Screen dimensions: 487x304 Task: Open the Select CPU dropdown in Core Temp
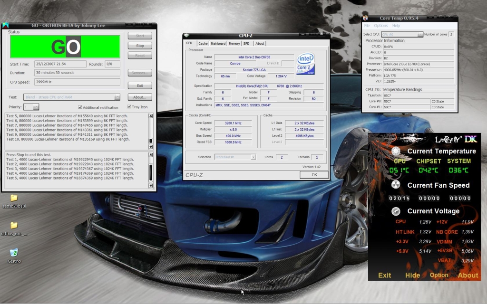[x=420, y=34]
